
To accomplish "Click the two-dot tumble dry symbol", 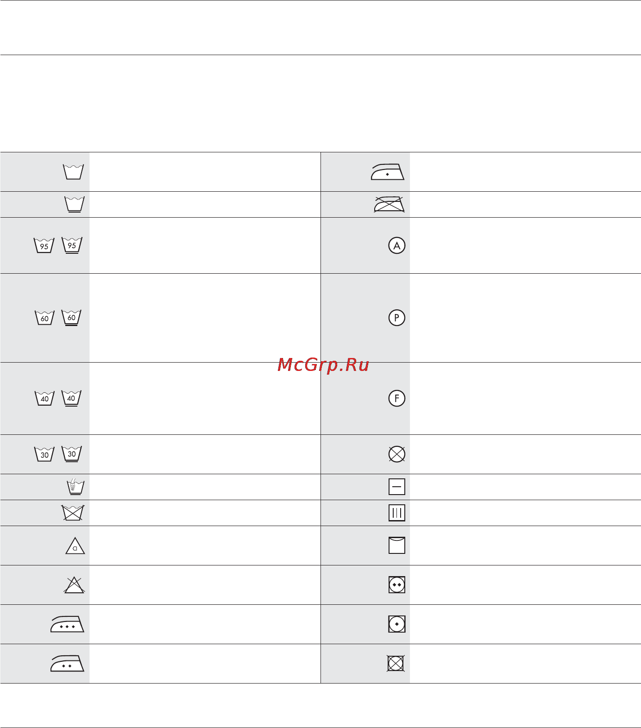I will coord(397,585).
